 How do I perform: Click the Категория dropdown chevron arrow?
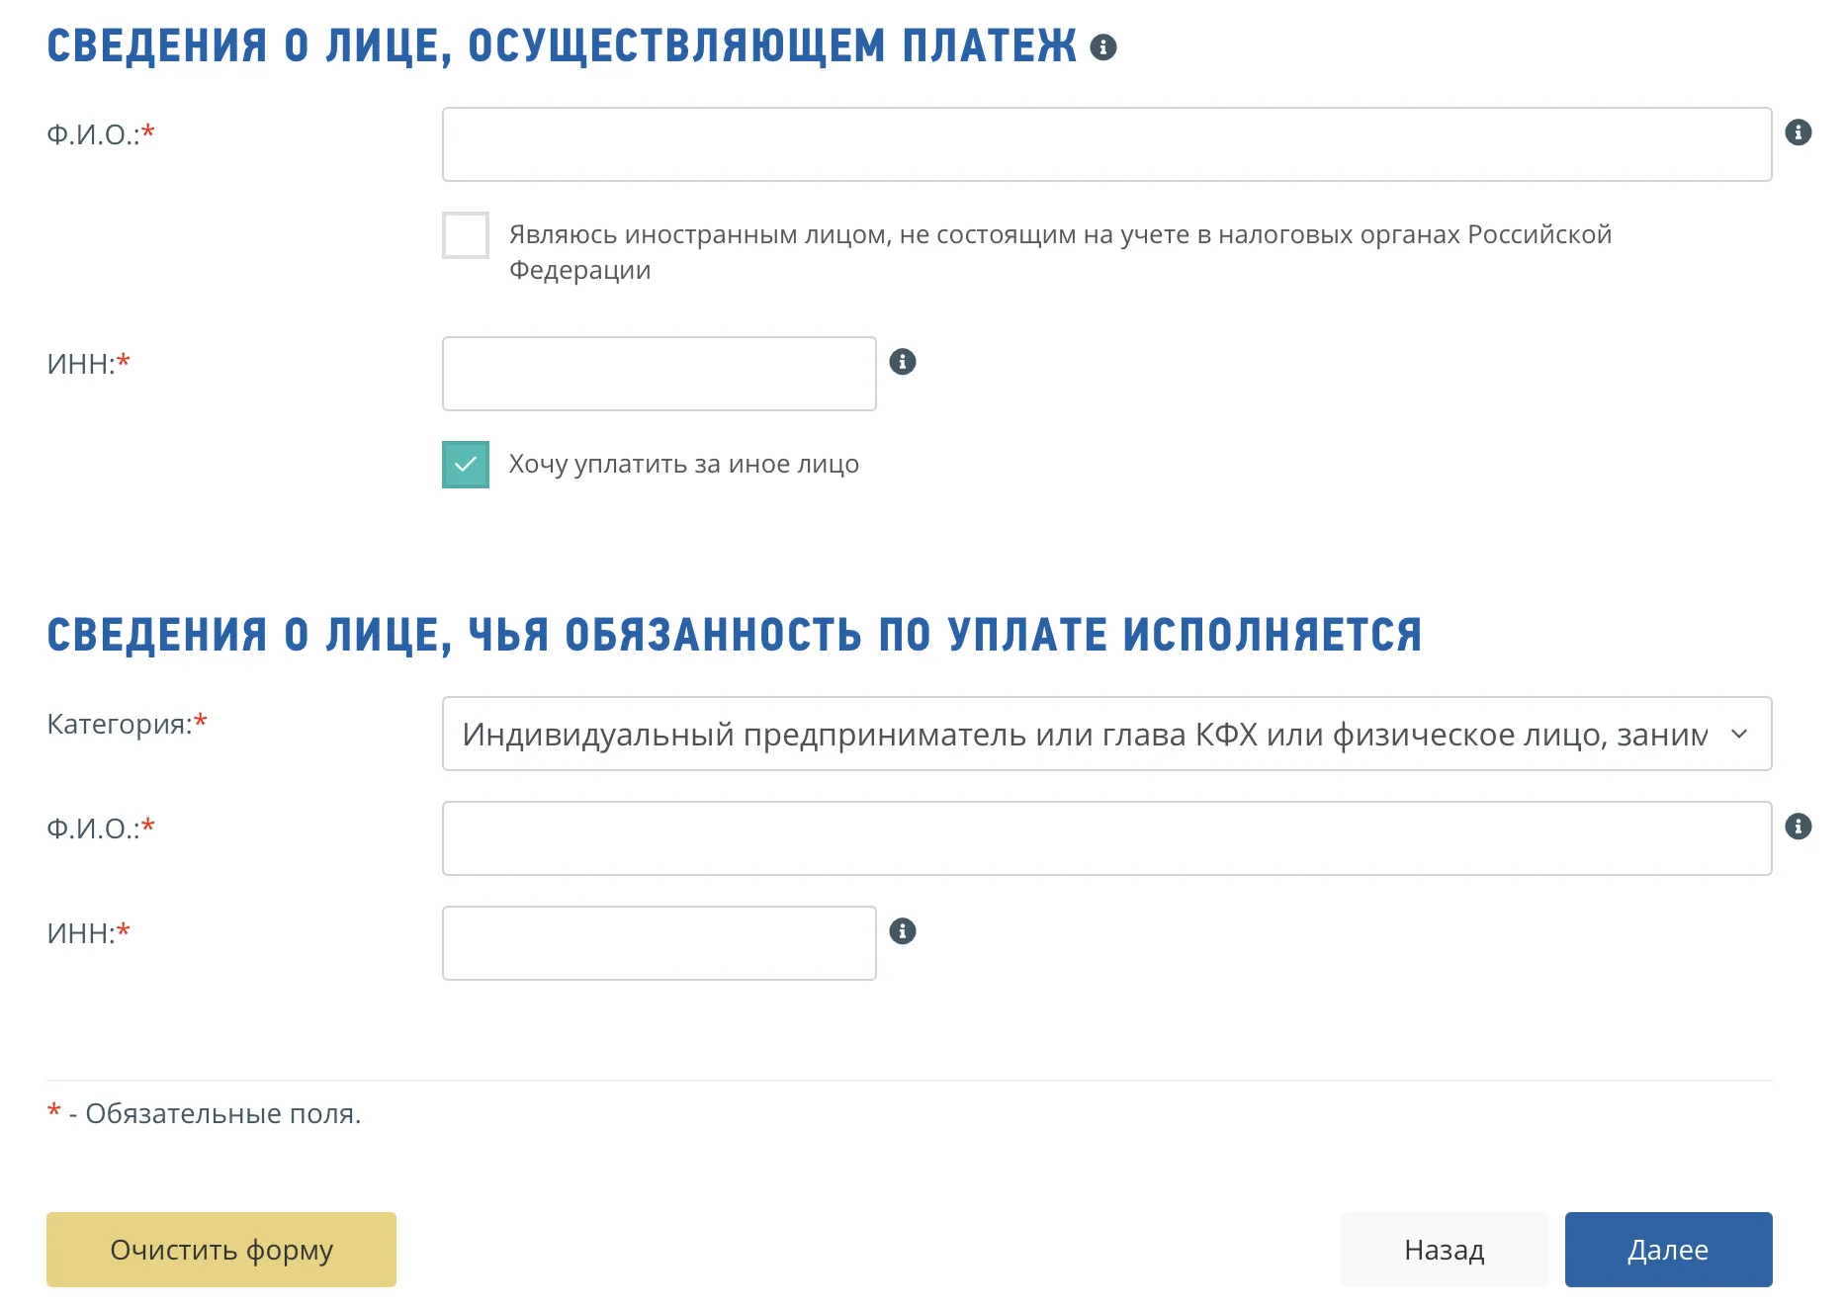[x=1739, y=734]
